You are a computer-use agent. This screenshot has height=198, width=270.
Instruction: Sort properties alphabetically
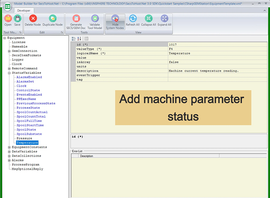(x=79, y=39)
